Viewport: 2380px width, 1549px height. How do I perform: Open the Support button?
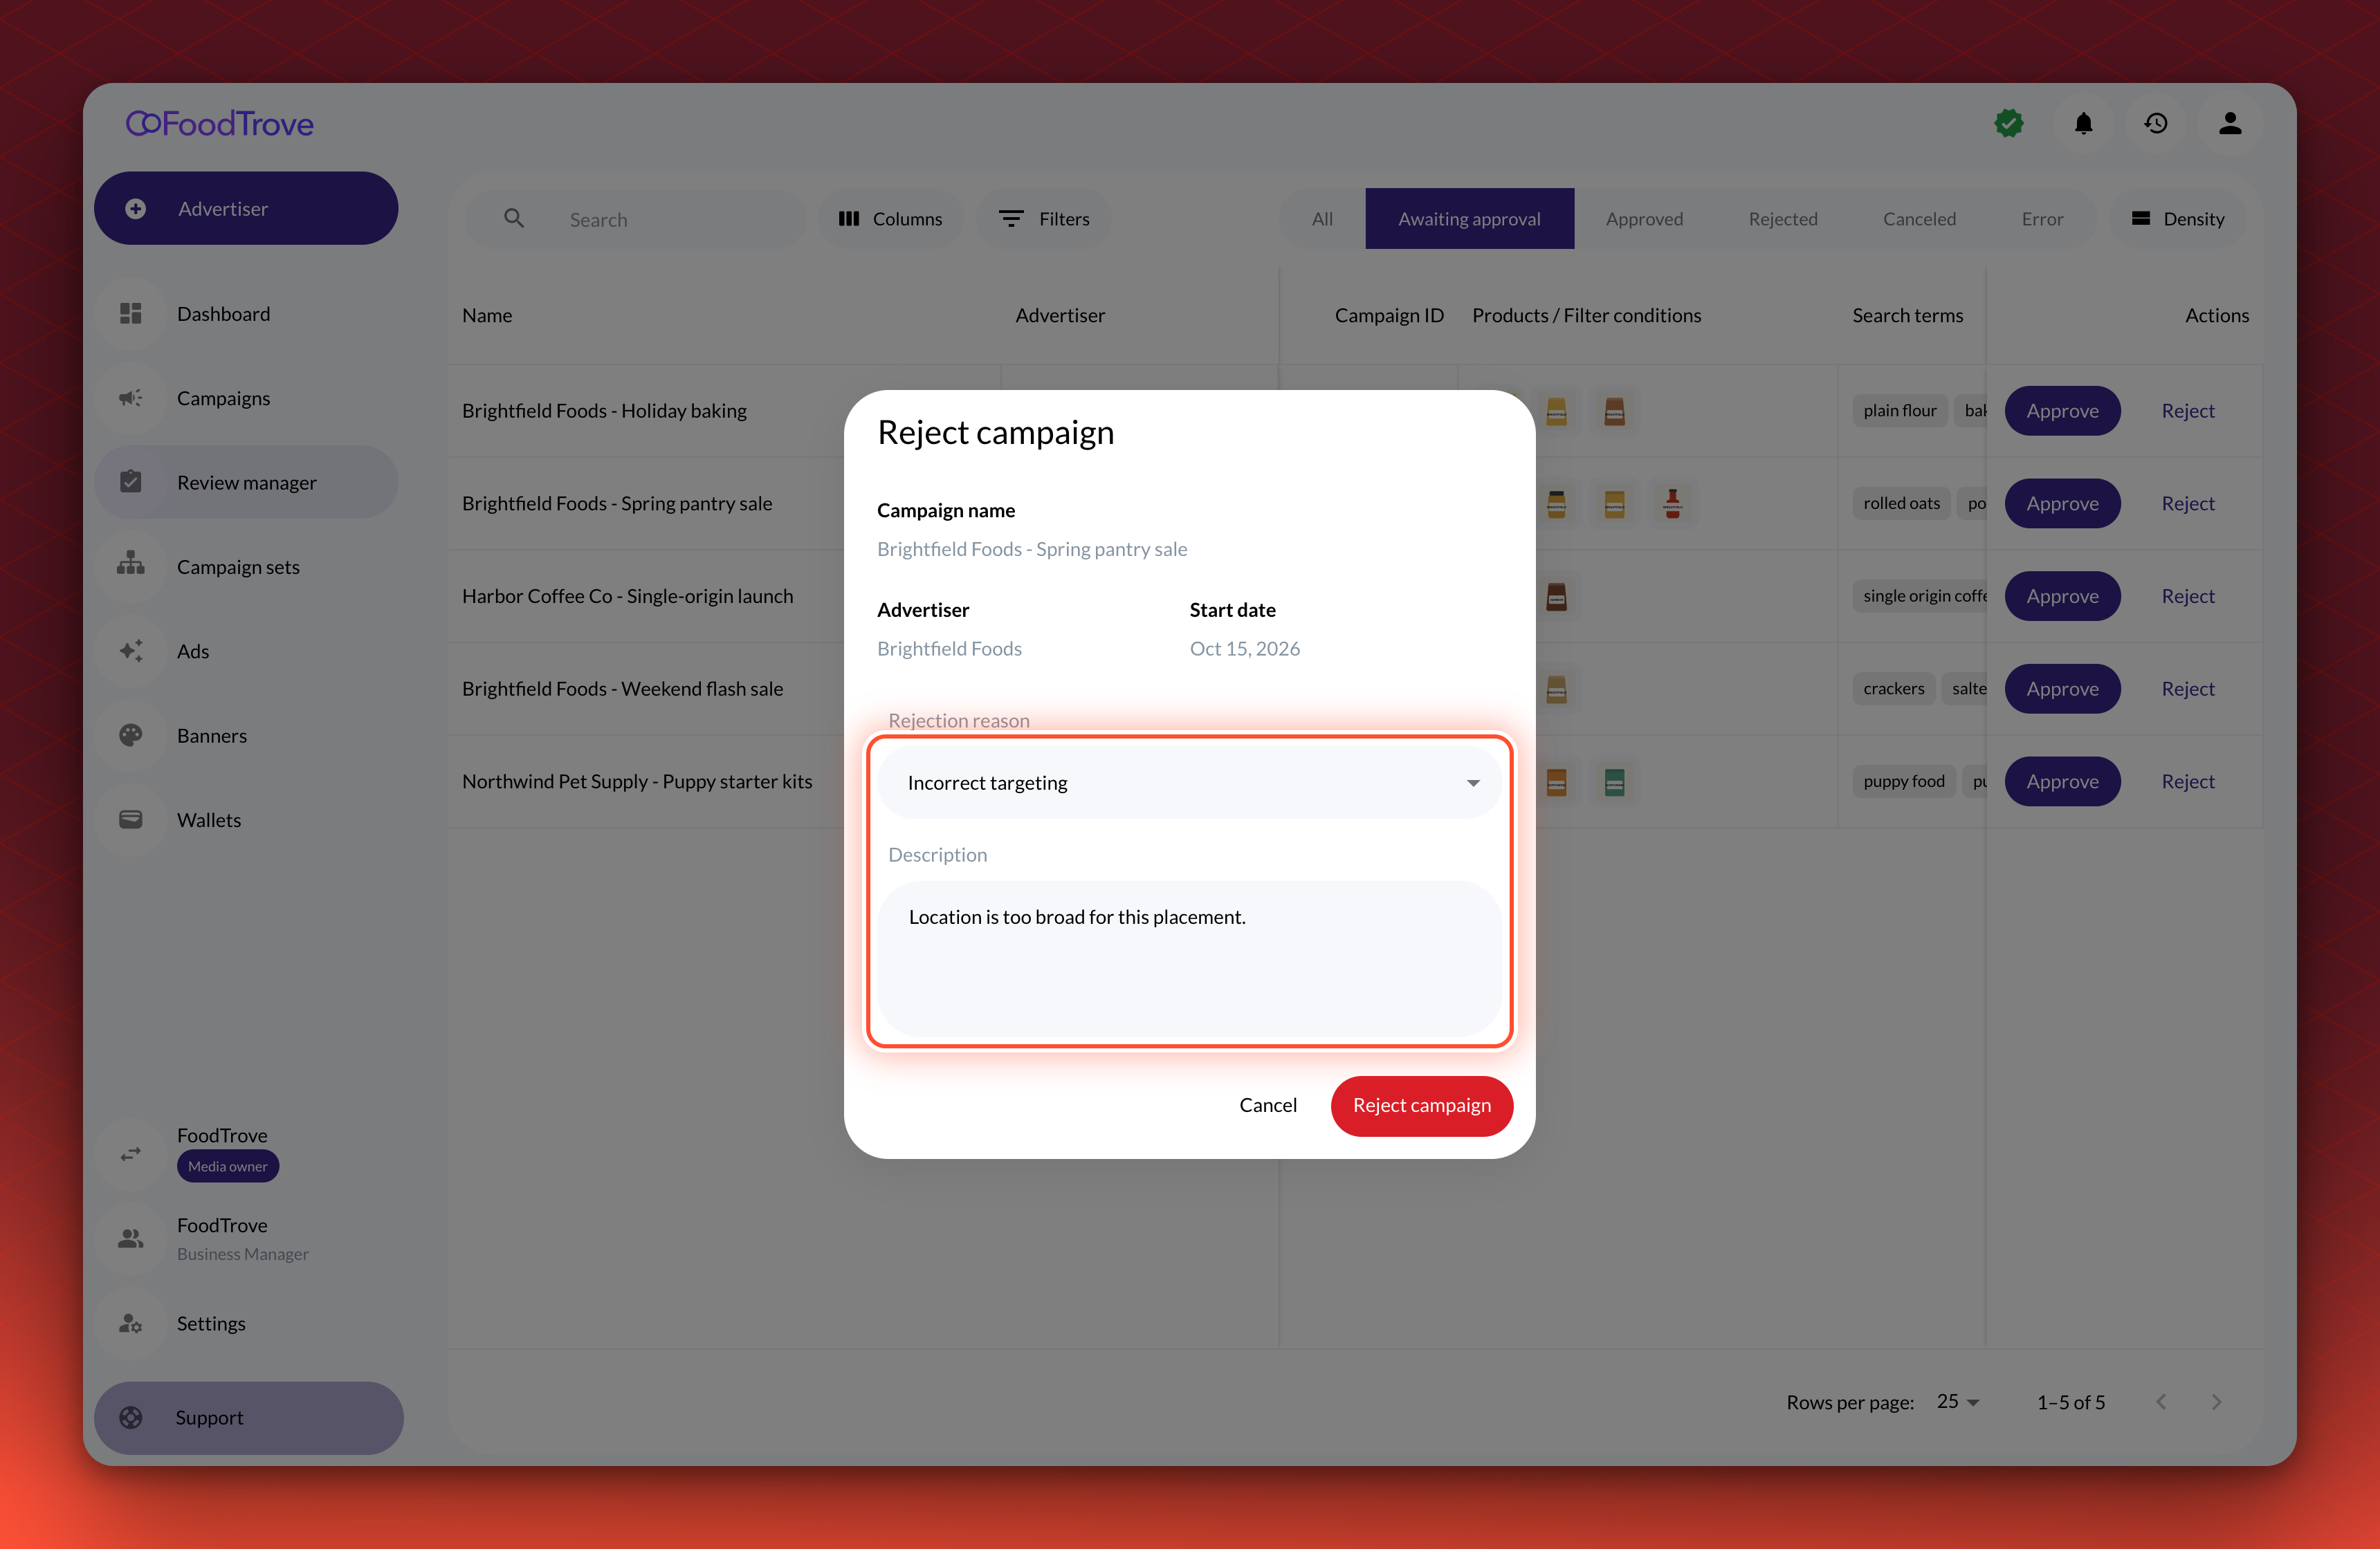click(248, 1417)
